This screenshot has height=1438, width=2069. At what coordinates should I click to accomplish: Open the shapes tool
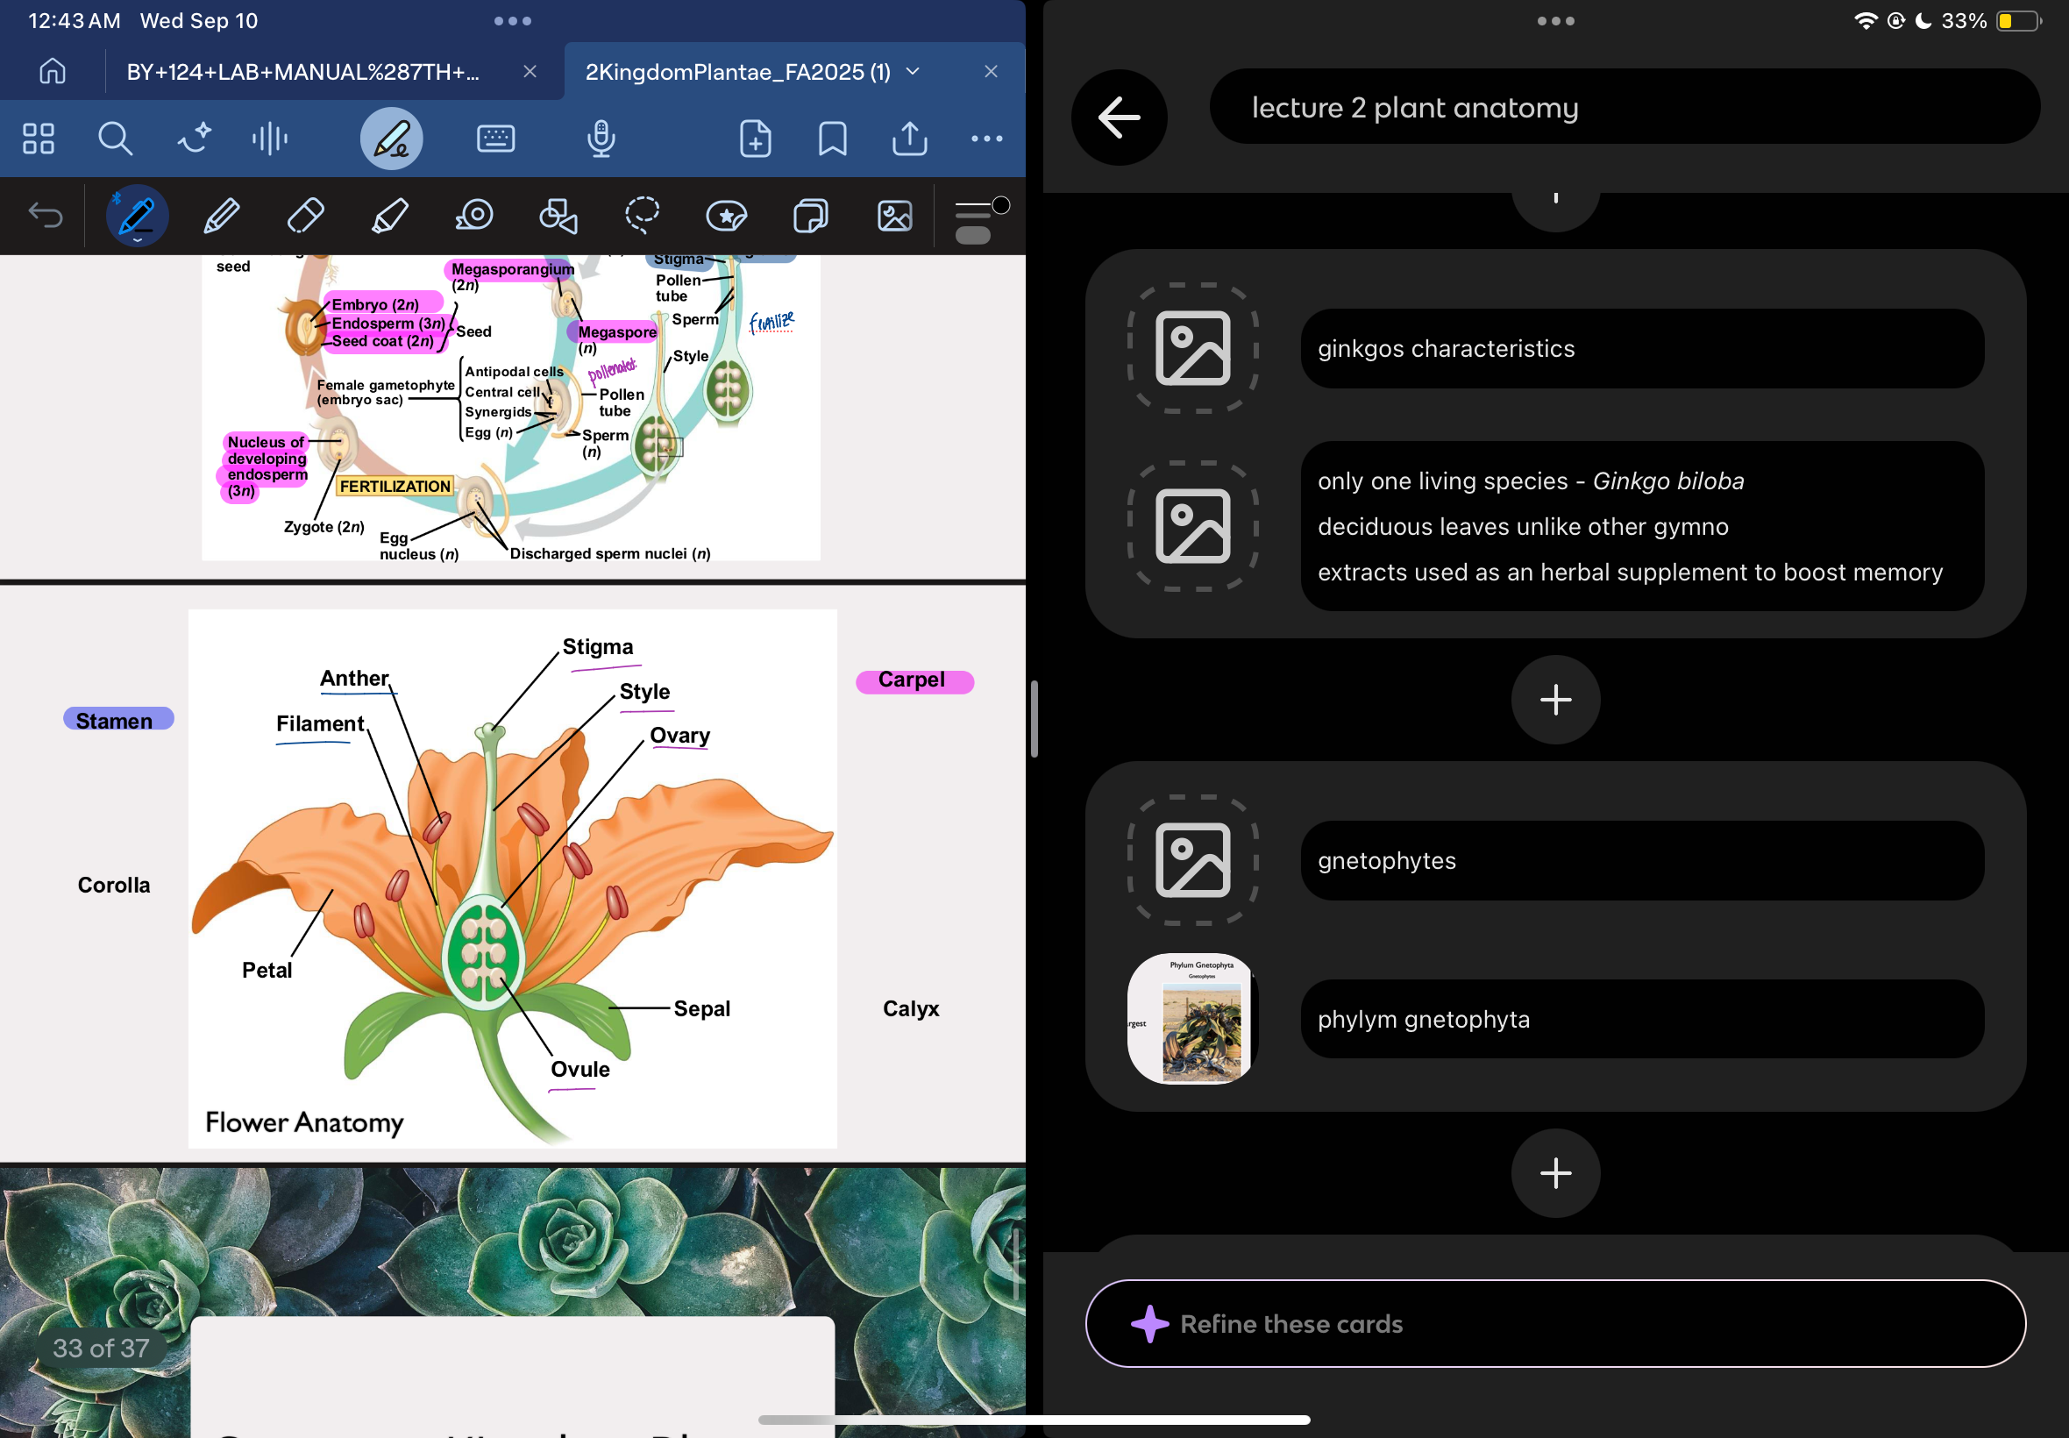pyautogui.click(x=558, y=217)
